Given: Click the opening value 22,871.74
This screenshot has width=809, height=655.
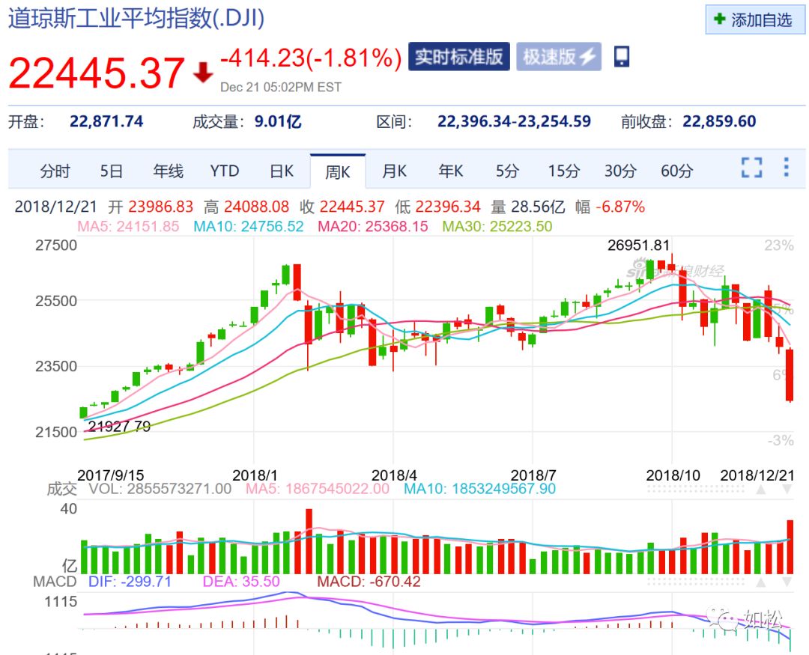Looking at the screenshot, I should [x=106, y=122].
